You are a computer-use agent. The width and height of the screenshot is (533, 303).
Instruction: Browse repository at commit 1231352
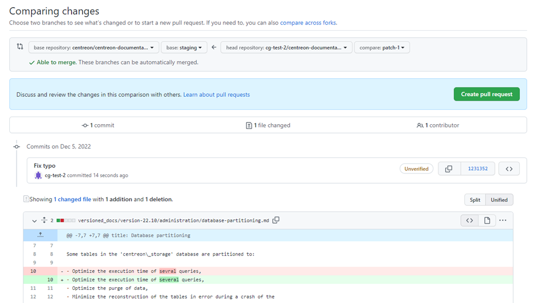[x=509, y=169]
